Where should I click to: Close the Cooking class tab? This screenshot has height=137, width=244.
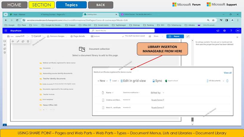(x=116, y=15)
